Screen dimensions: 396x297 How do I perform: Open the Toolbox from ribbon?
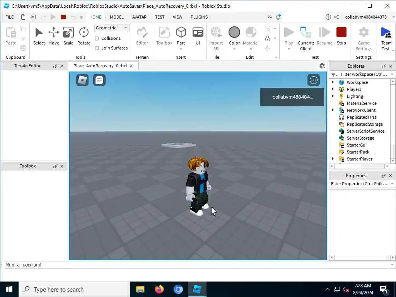164,32
